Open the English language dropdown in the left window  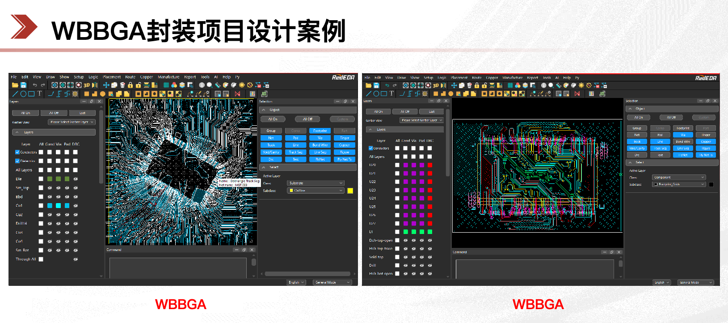click(x=296, y=282)
